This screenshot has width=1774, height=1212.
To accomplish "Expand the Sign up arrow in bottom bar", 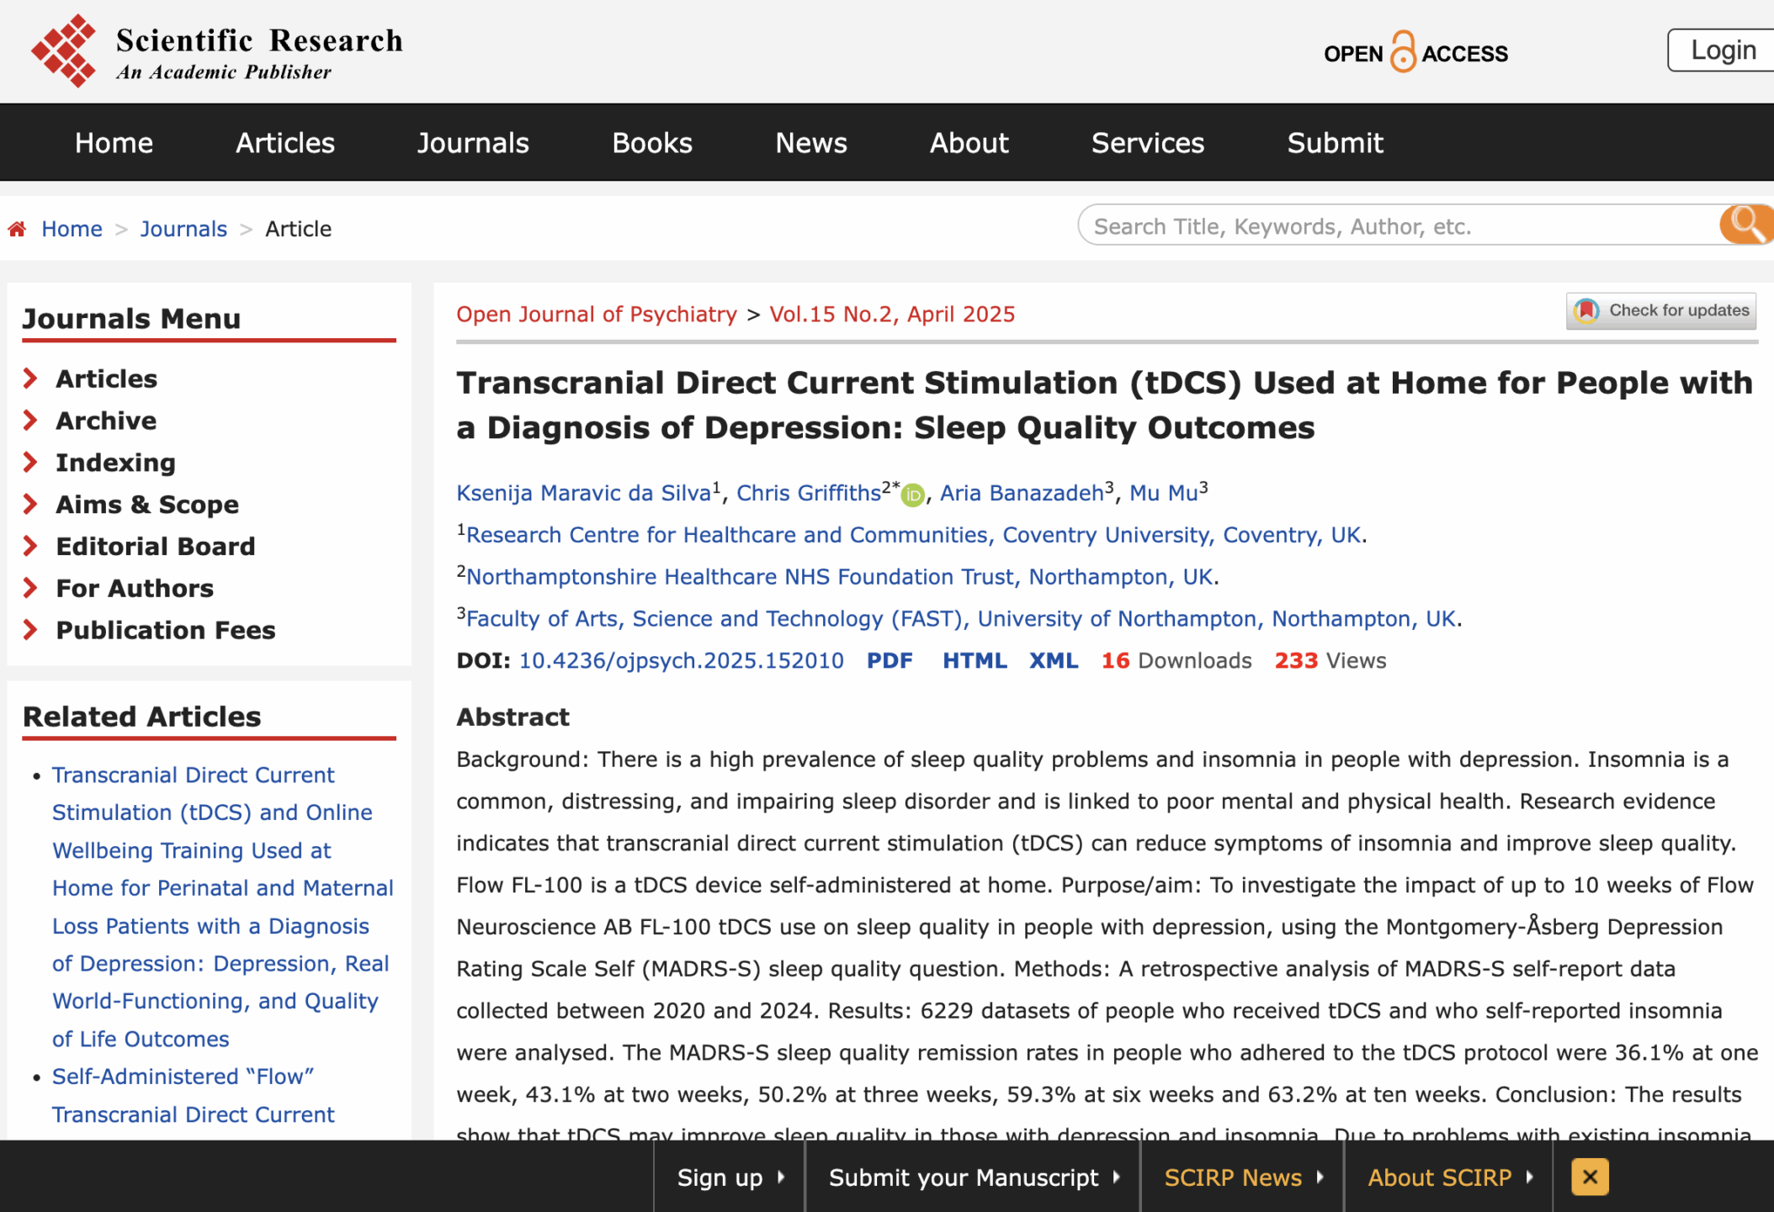I will coord(781,1178).
